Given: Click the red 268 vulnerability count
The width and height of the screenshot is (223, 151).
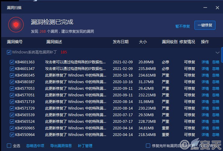Looking at the screenshot, I should [x=43, y=31].
